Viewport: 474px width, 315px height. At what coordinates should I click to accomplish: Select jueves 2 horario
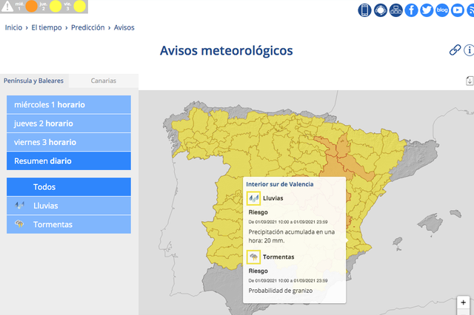pos(69,123)
